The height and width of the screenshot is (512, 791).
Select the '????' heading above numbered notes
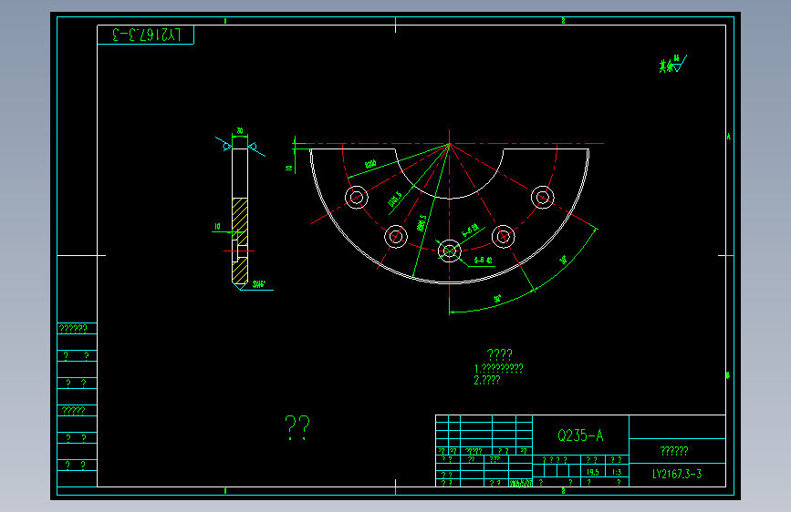(499, 354)
